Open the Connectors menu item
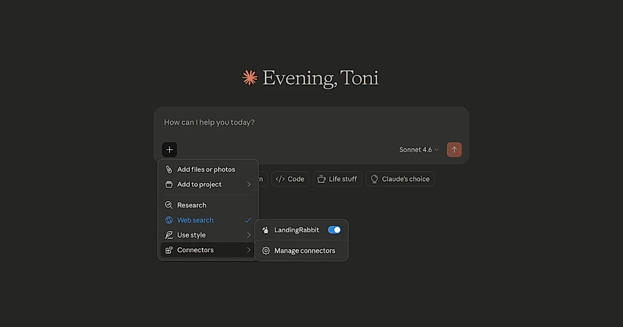623x327 pixels. 208,250
